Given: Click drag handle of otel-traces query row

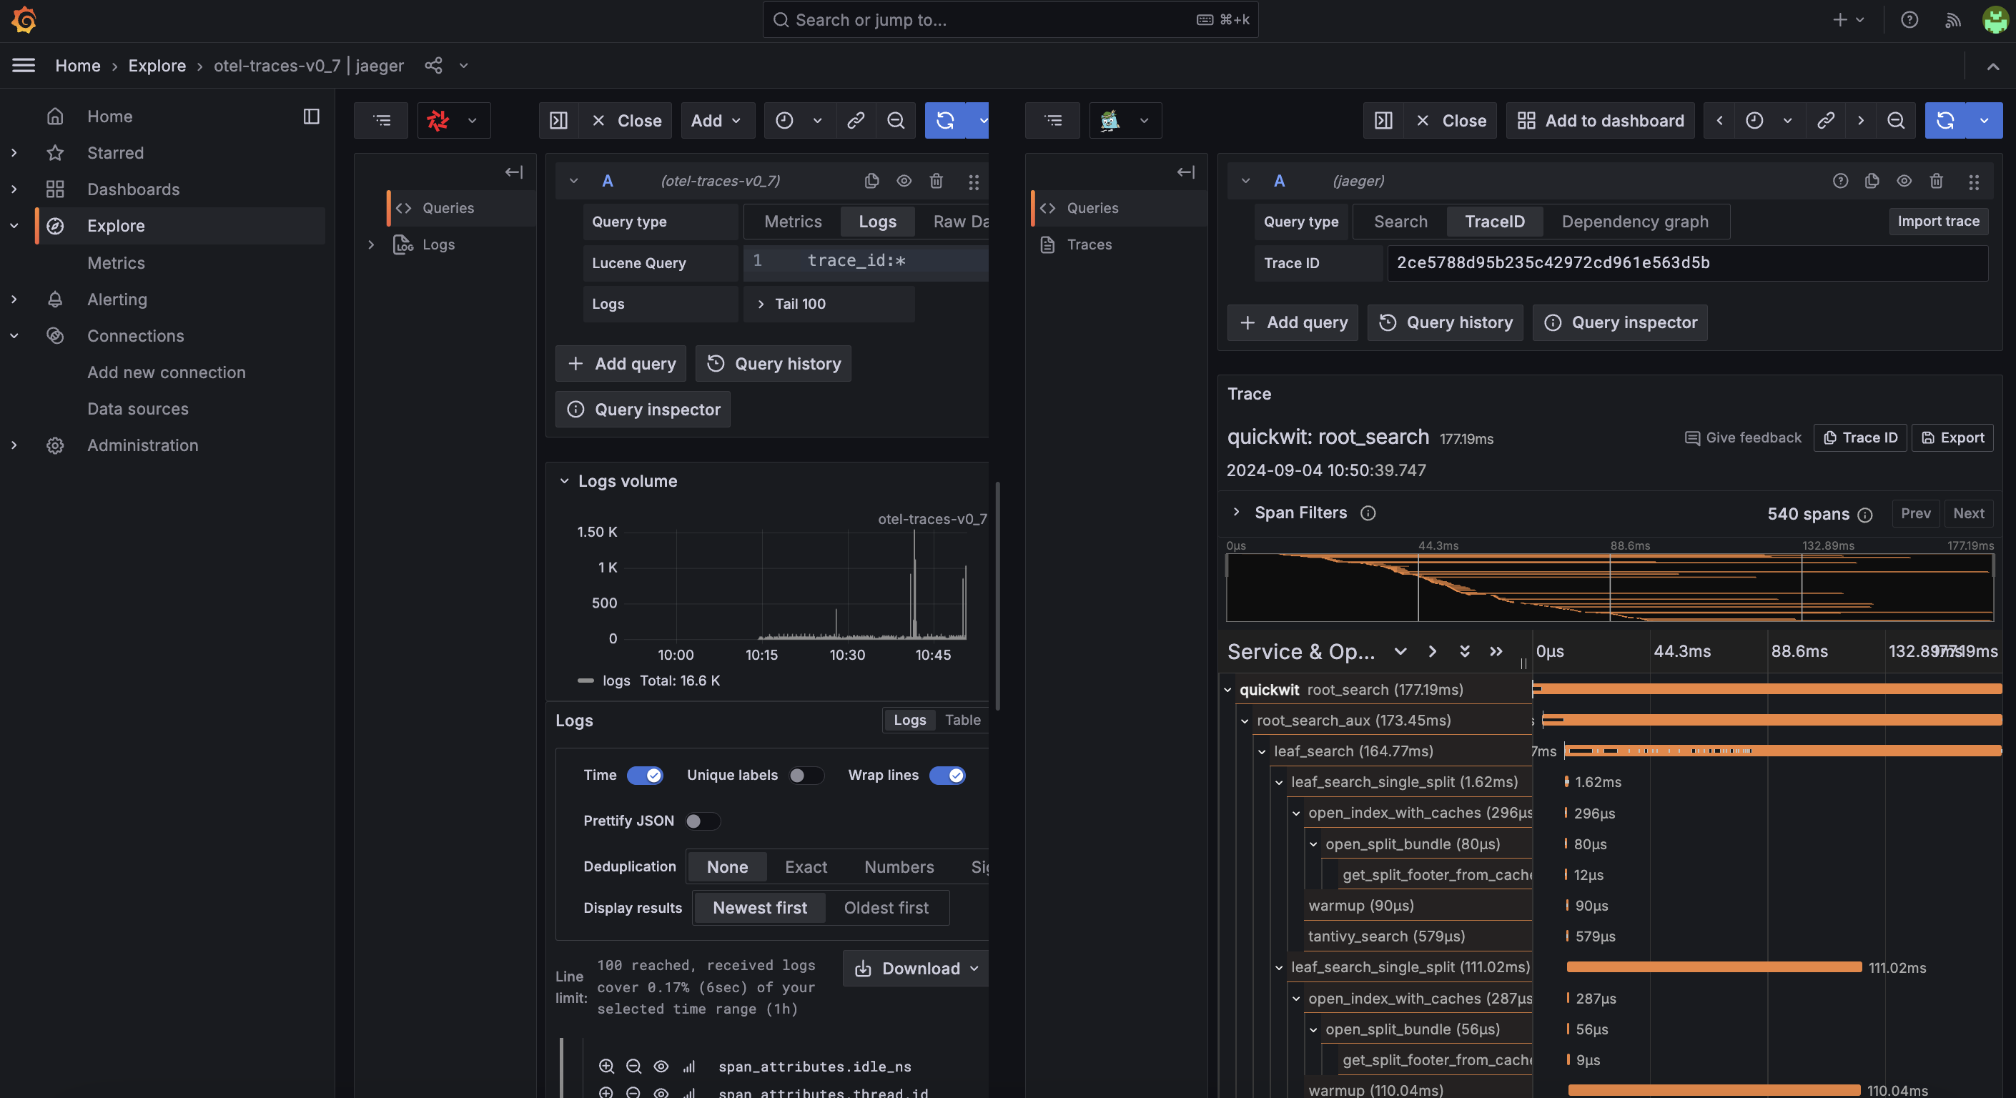Looking at the screenshot, I should (x=974, y=182).
